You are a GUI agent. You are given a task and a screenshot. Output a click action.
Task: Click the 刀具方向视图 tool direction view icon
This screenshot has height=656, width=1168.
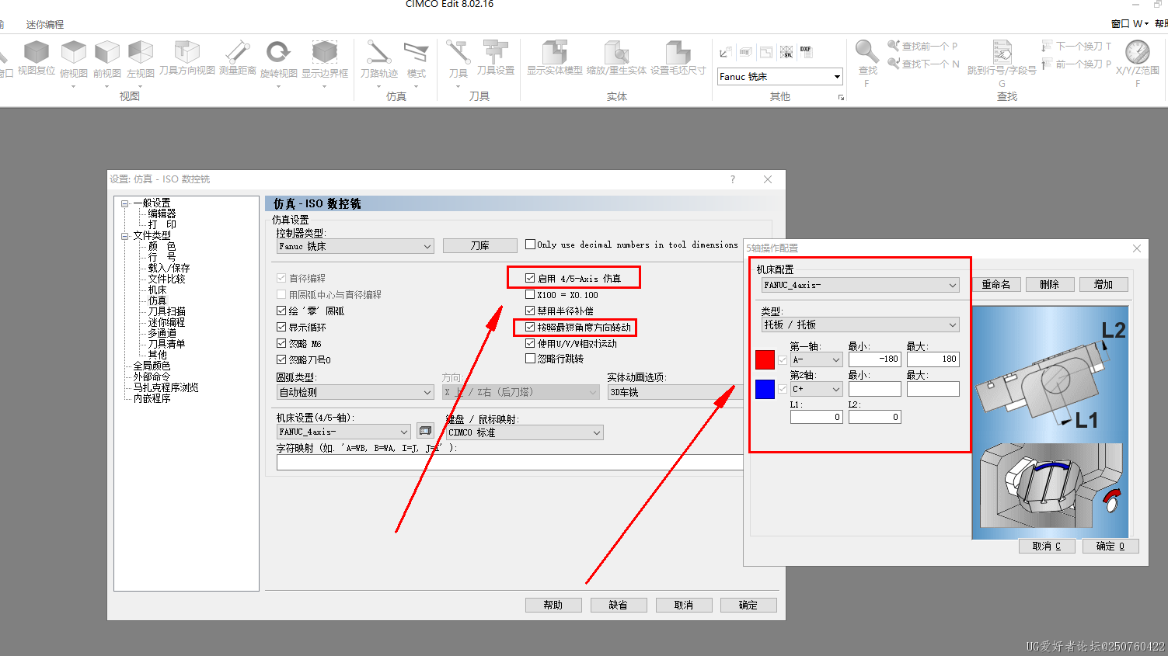point(187,52)
